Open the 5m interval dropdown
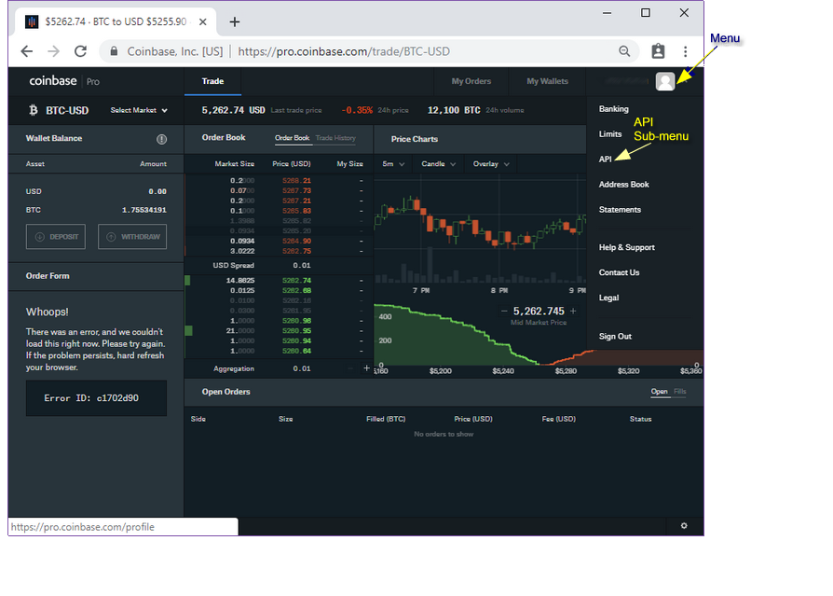833x596 pixels. tap(393, 164)
